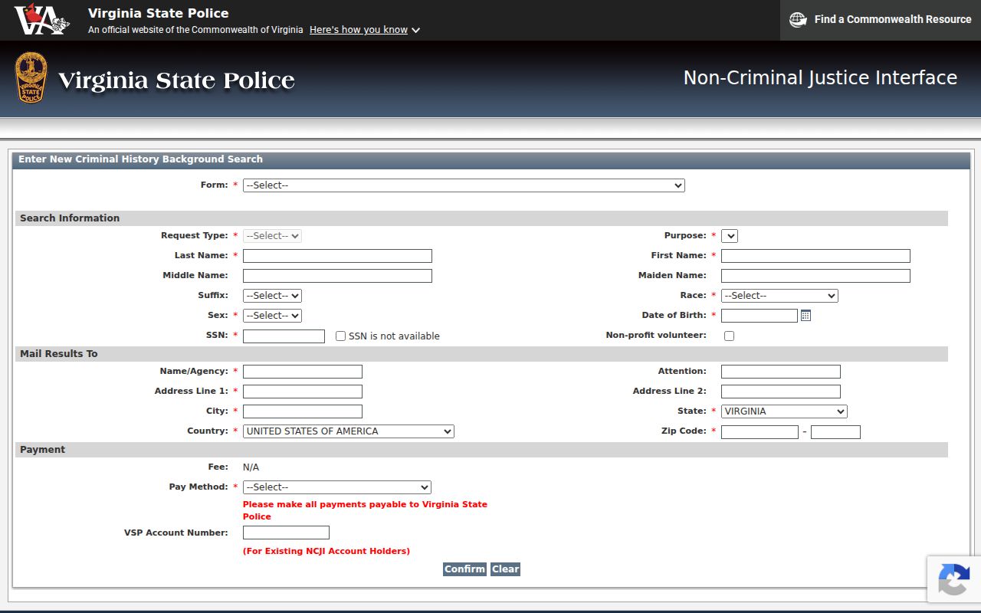Open the Request Type dropdown

click(272, 236)
